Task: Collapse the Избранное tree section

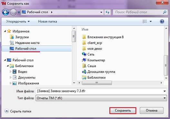Action: 5,31
